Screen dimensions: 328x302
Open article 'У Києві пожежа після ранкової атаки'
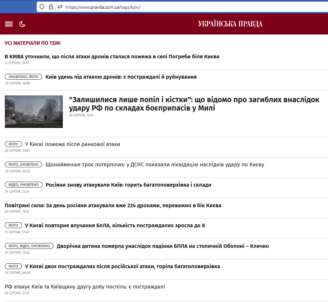click(x=72, y=144)
